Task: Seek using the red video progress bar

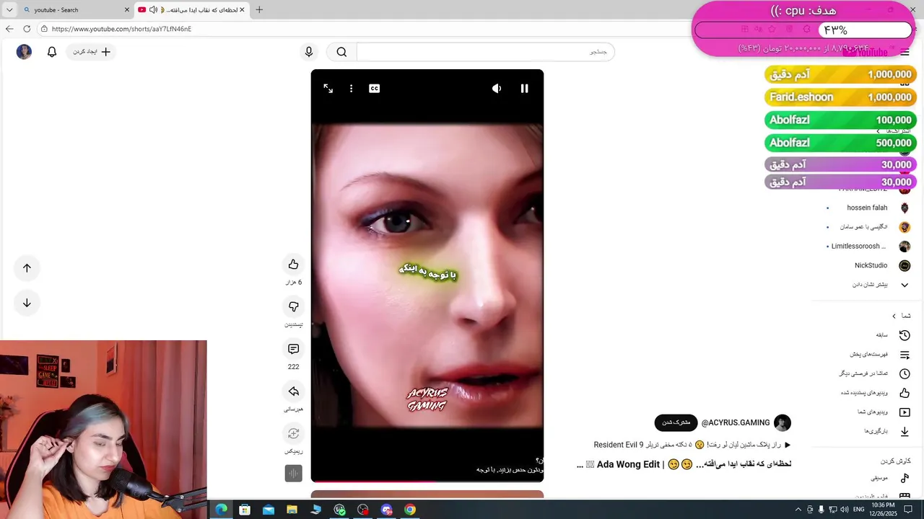Action: [x=427, y=481]
